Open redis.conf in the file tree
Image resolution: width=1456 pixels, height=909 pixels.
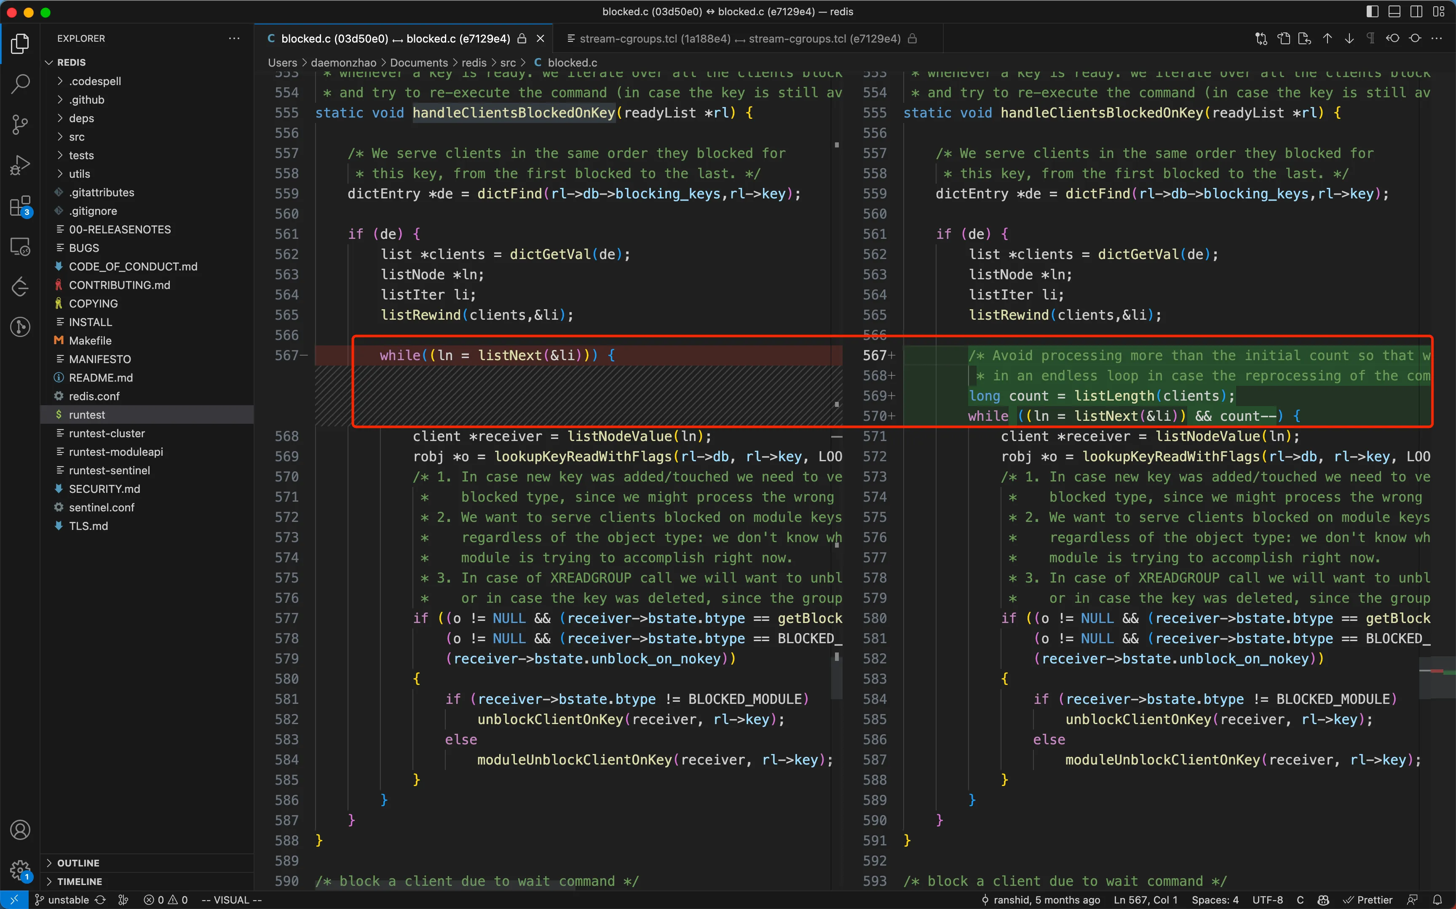pos(94,396)
